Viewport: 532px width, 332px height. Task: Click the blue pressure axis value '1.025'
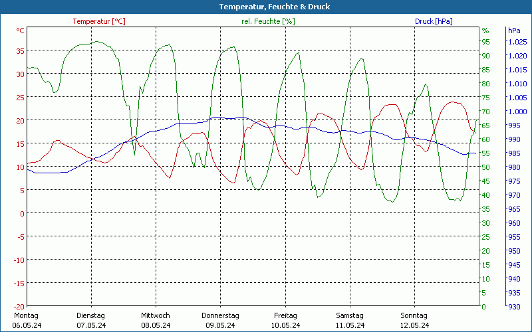point(517,42)
